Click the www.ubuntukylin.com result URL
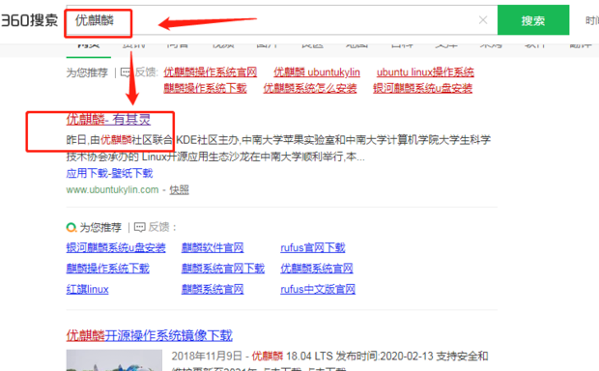Screen dimensions: 599x371 coord(112,190)
